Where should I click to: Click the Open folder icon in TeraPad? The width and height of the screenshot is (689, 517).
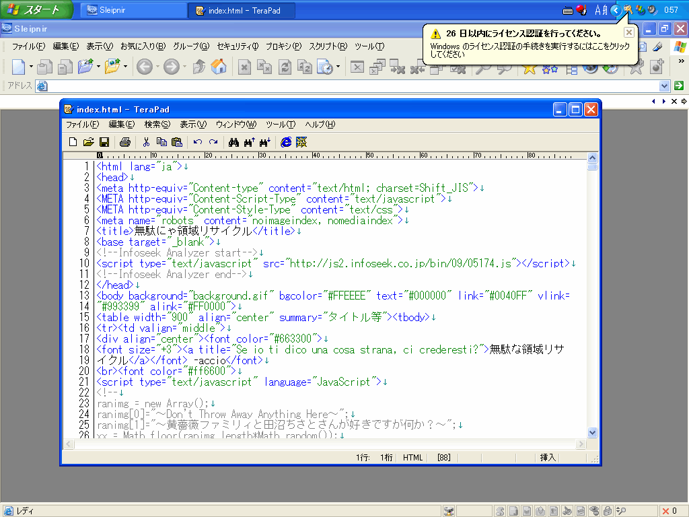(x=88, y=142)
